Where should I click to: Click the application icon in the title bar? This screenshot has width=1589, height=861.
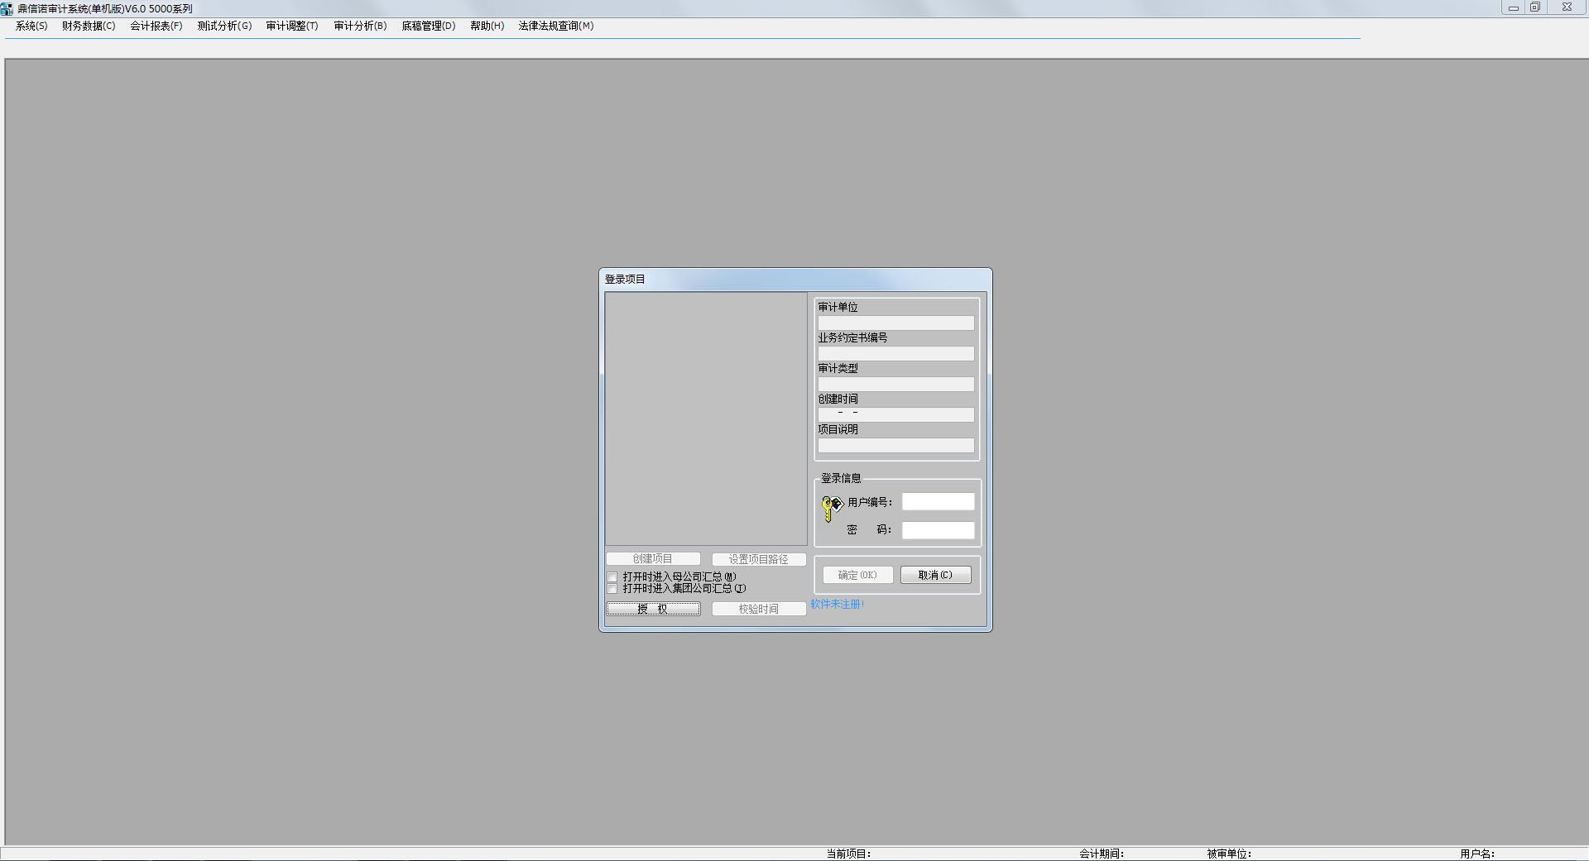click(7, 7)
